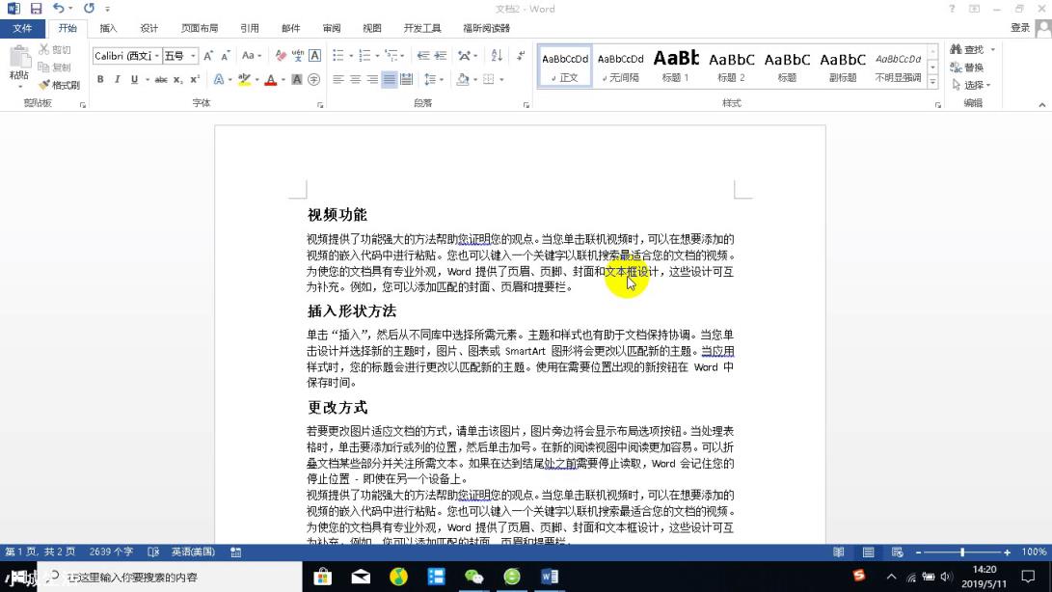Image resolution: width=1052 pixels, height=592 pixels.
Task: Add character border icon
Action: 314,56
